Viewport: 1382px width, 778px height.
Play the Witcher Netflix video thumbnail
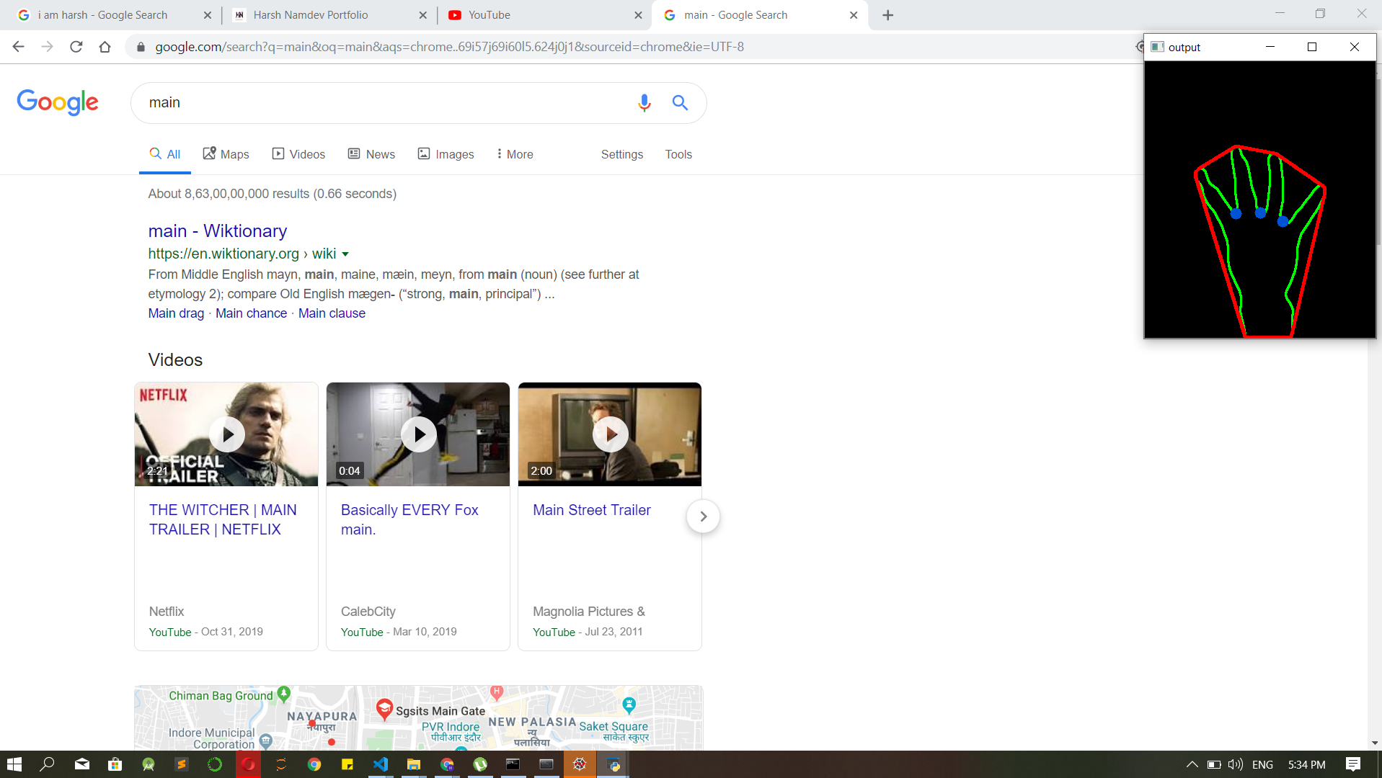point(226,434)
